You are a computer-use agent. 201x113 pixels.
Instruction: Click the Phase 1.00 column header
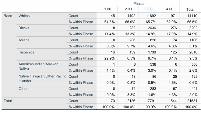tap(108, 9)
